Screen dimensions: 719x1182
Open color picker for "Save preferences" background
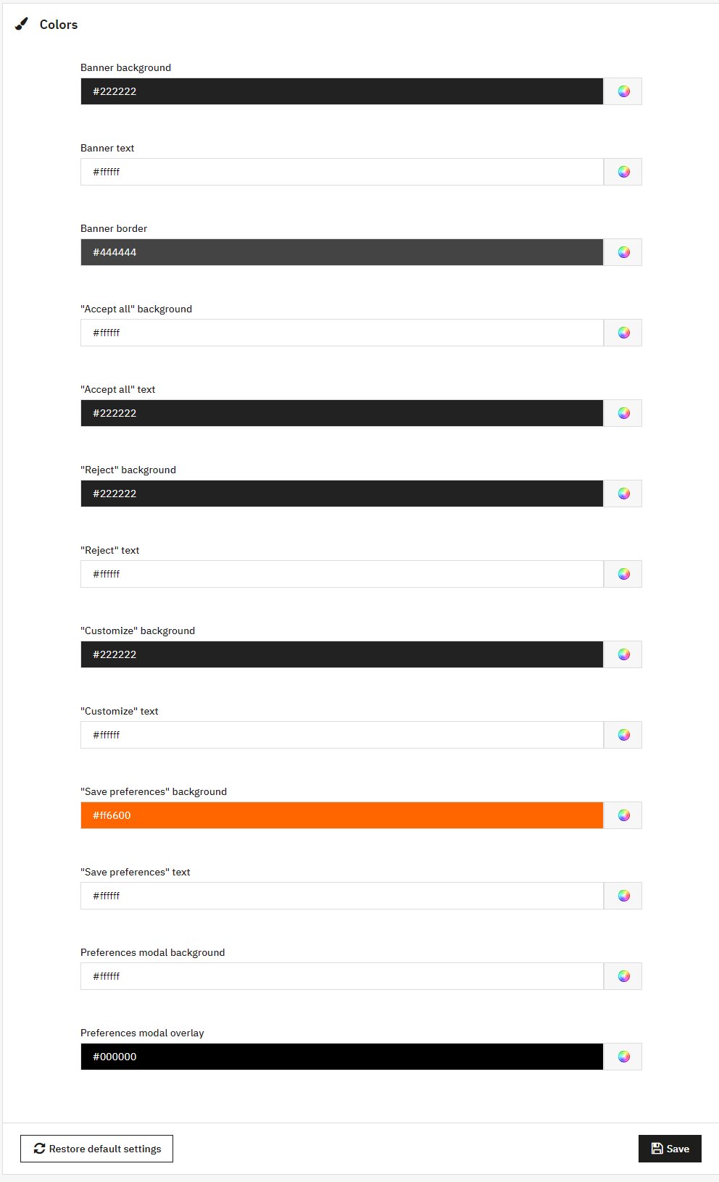coord(623,815)
